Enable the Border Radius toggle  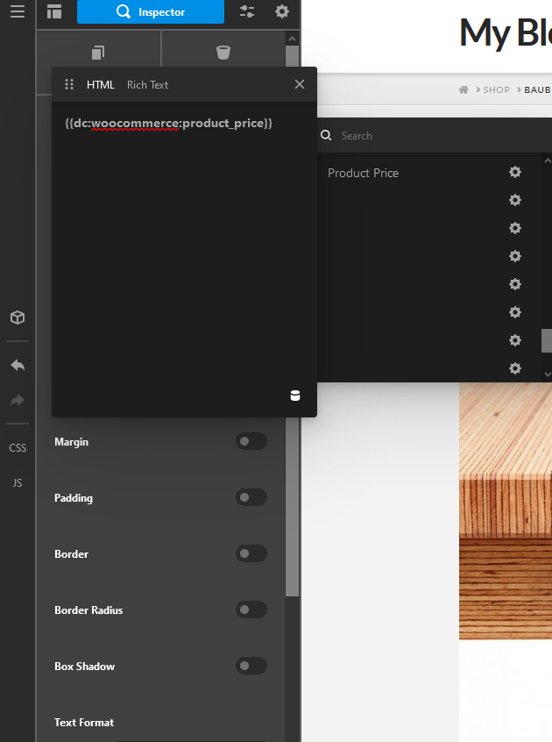pyautogui.click(x=251, y=610)
